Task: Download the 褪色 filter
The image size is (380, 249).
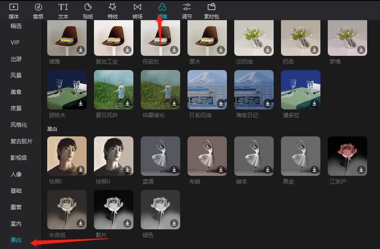Action: click(x=174, y=223)
